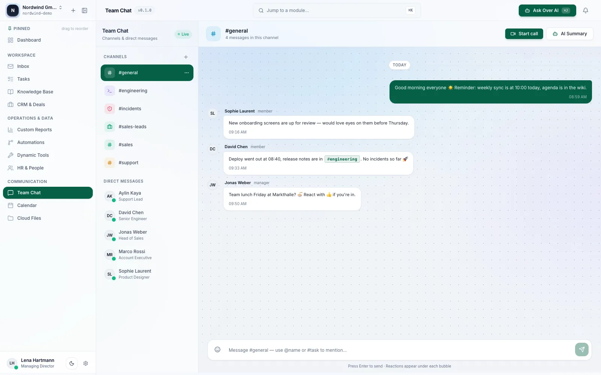Open Inbox in sidebar

pos(48,66)
